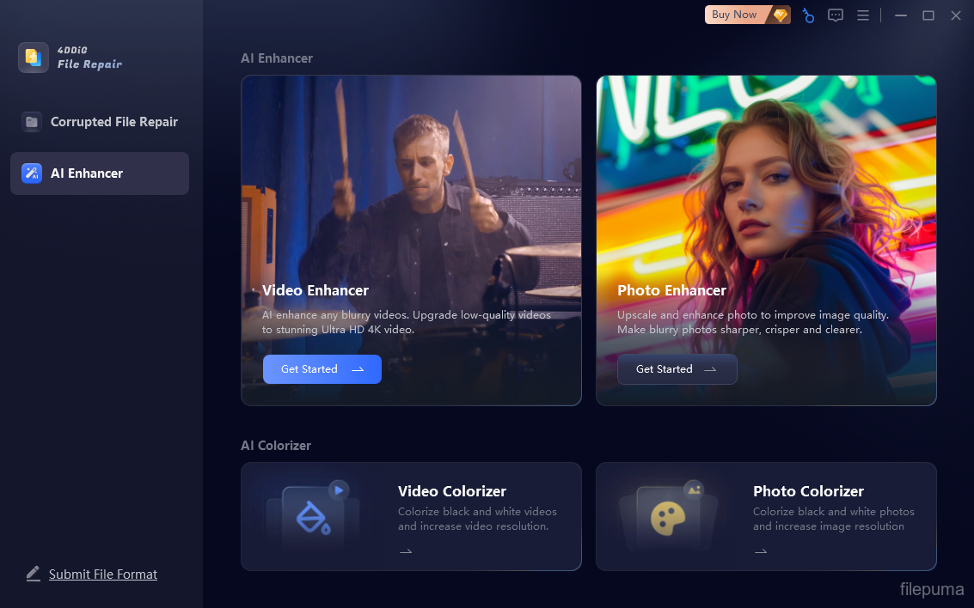Click the Buy Now button
974x608 pixels.
[734, 15]
